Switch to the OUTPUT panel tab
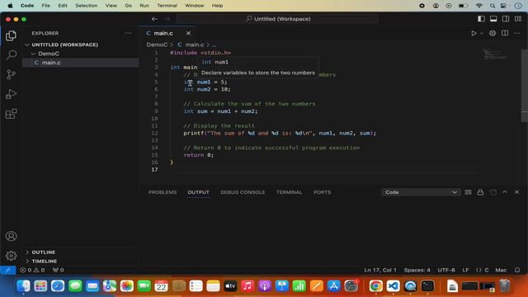Viewport: 528px width, 297px height. [x=198, y=192]
